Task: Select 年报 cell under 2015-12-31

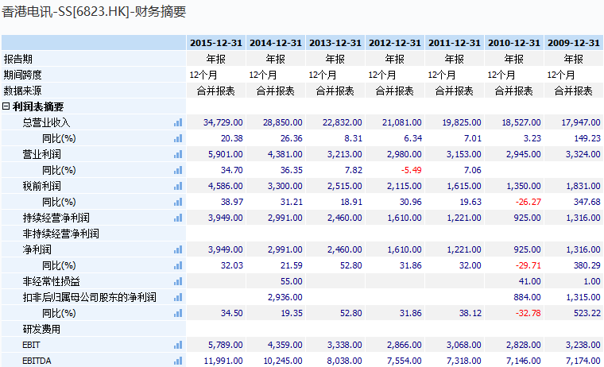Action: pyautogui.click(x=215, y=59)
